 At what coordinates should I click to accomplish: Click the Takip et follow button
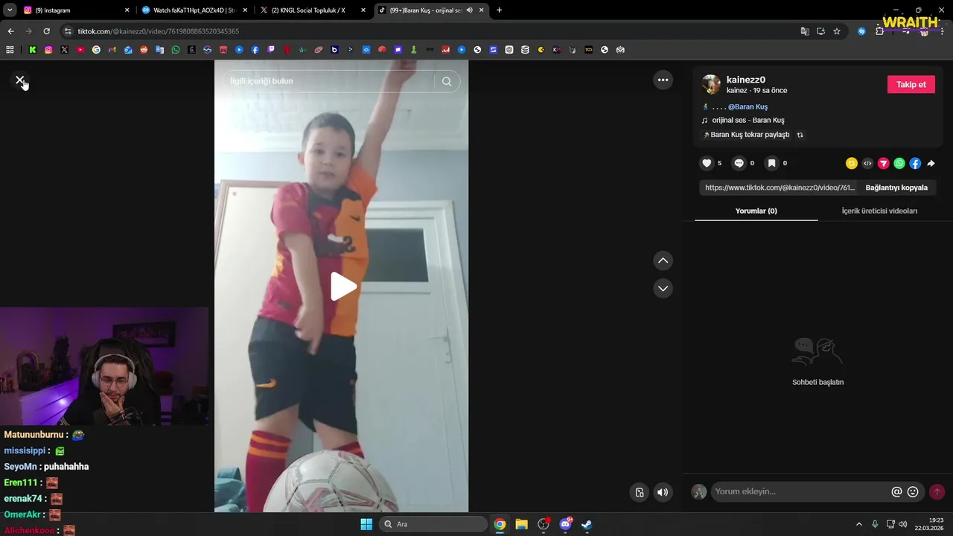tap(911, 84)
